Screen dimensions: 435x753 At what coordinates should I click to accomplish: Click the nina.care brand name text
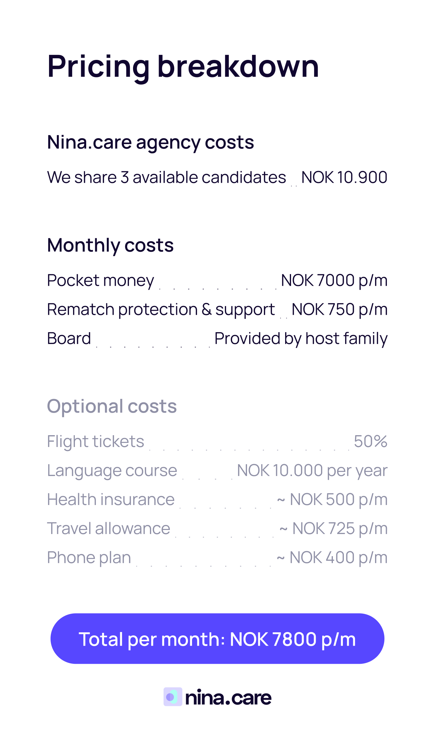coord(228,697)
